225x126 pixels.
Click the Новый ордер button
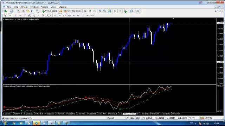pyautogui.click(x=50, y=11)
